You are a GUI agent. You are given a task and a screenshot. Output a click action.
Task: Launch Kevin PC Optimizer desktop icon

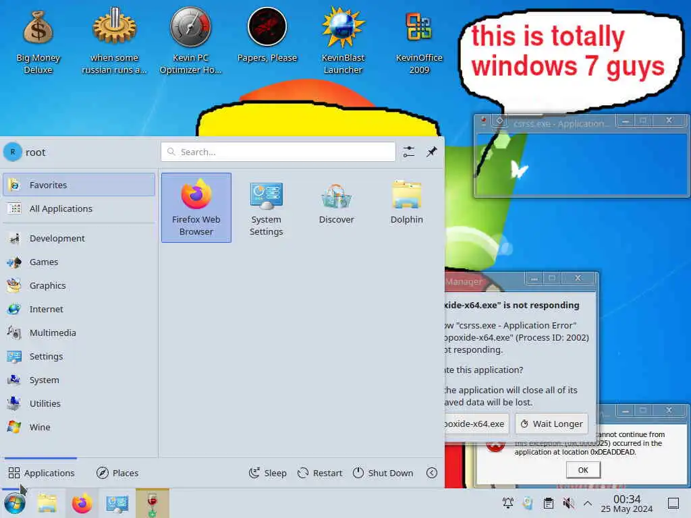[x=190, y=42]
